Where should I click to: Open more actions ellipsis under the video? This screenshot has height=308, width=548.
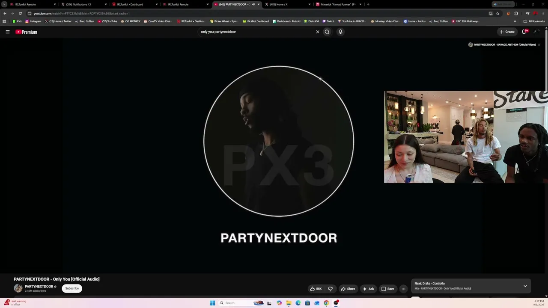coord(403,289)
